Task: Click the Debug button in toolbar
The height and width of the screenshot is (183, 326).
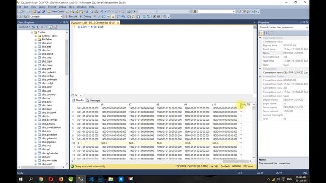Action: [x=86, y=16]
